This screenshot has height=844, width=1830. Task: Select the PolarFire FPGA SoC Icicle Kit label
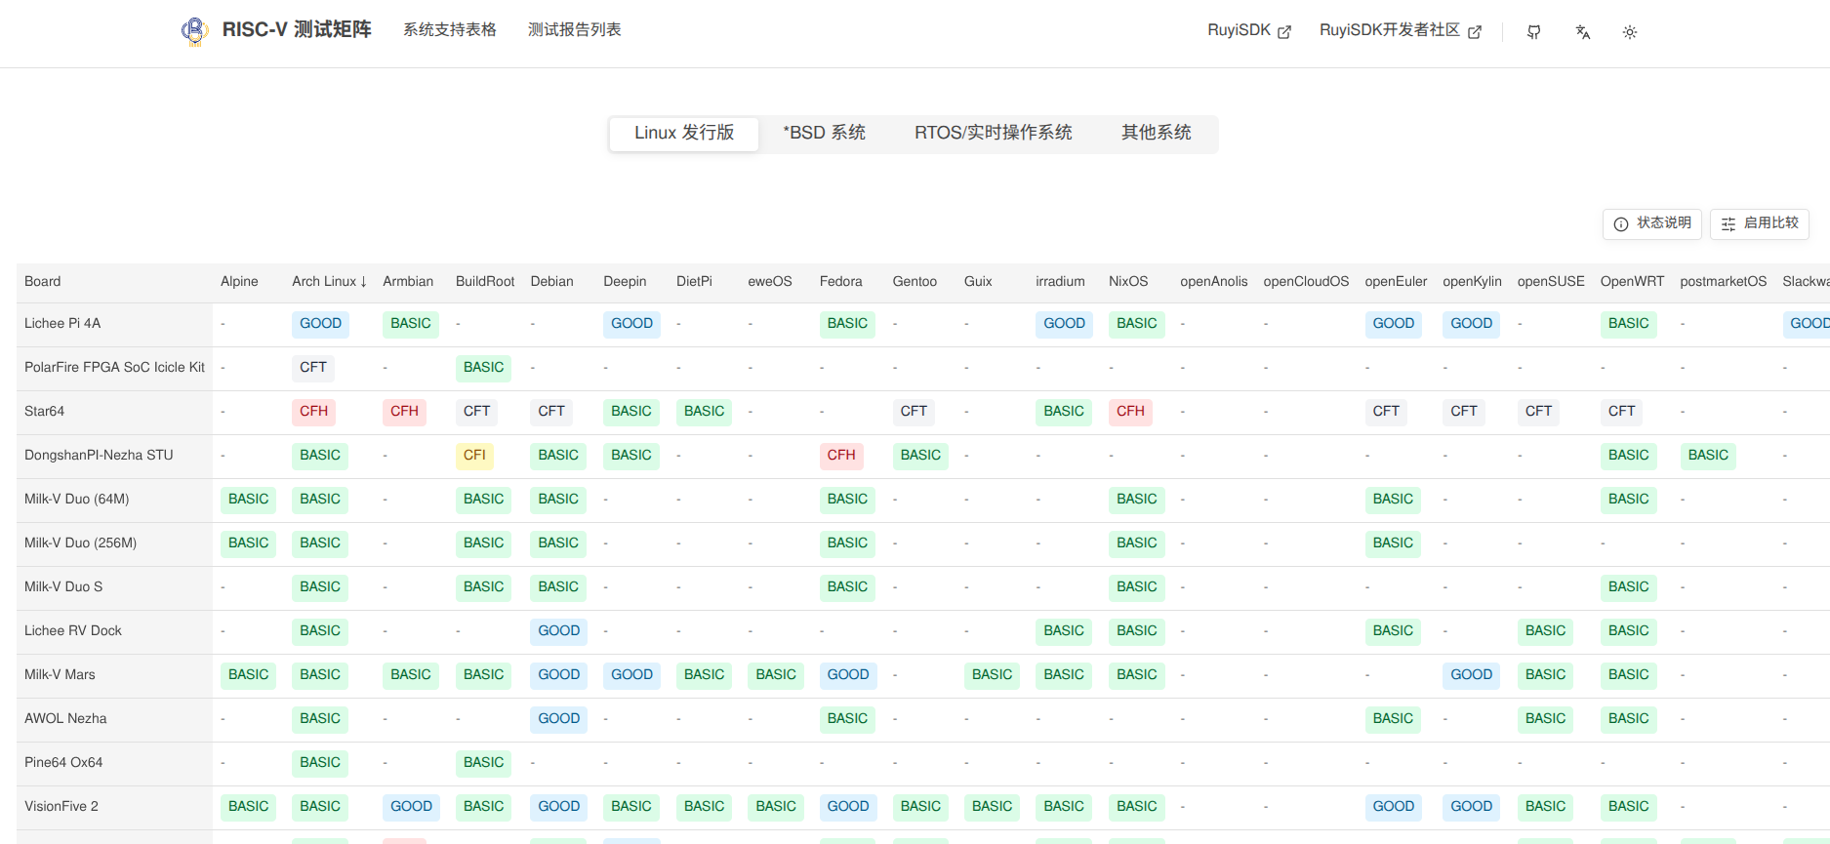coord(115,368)
